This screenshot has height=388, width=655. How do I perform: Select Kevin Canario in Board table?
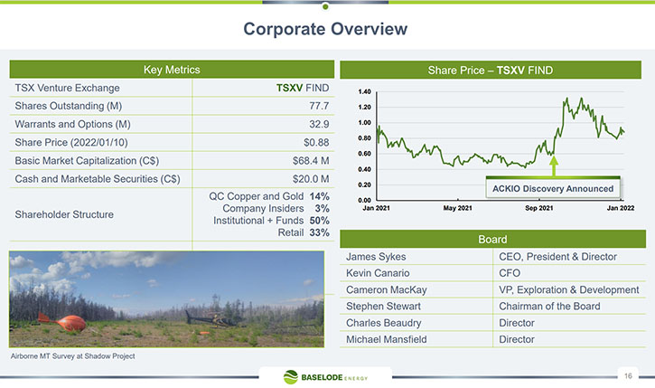click(378, 273)
